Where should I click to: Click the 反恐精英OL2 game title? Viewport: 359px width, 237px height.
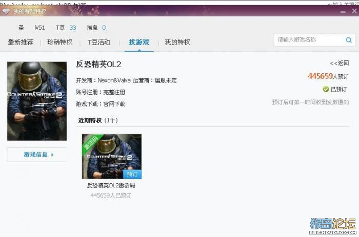point(98,64)
